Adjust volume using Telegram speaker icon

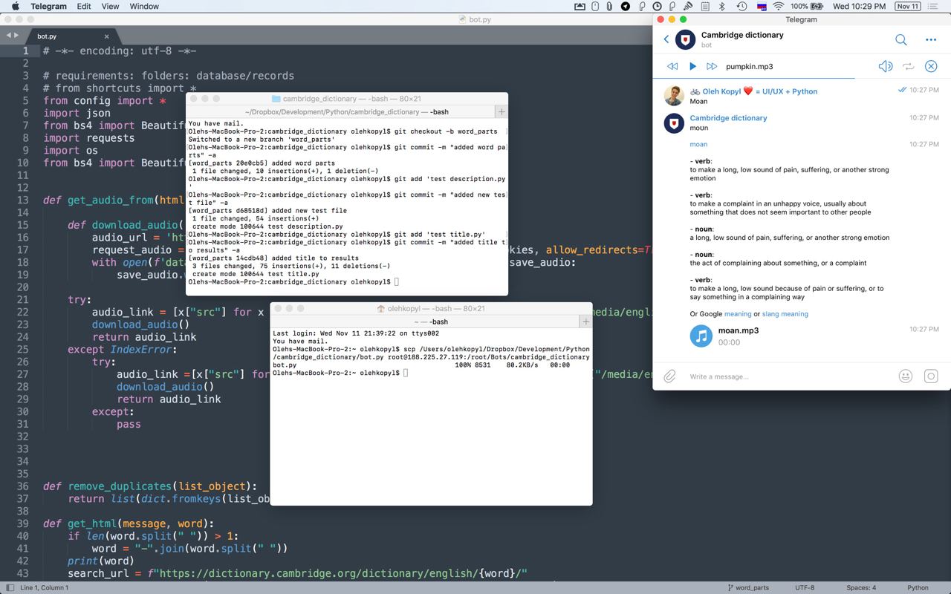(x=886, y=66)
